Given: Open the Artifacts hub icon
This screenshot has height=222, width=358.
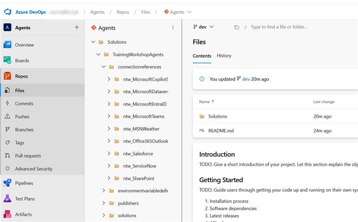Looking at the screenshot, I should pos(7,214).
